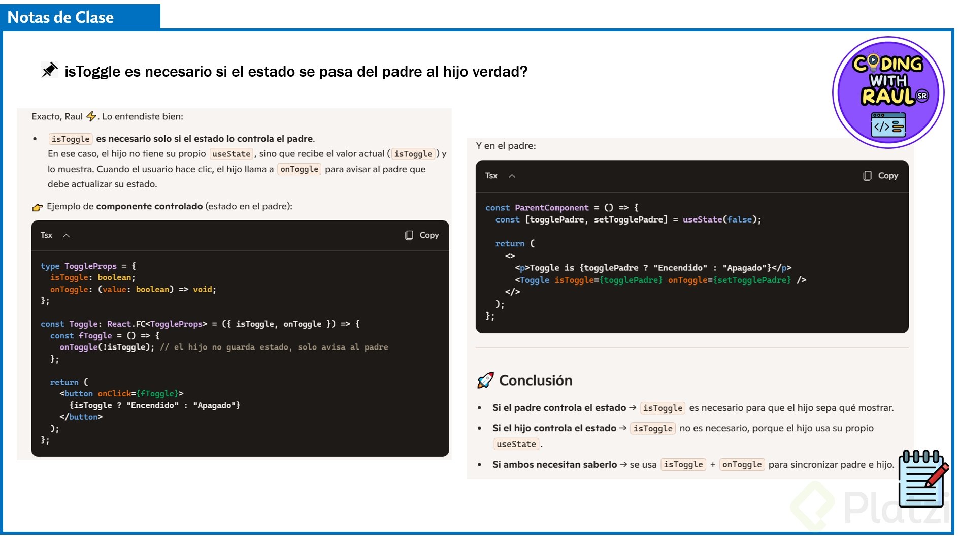
Task: Click the closing "</button>" tag line
Action: tap(81, 417)
